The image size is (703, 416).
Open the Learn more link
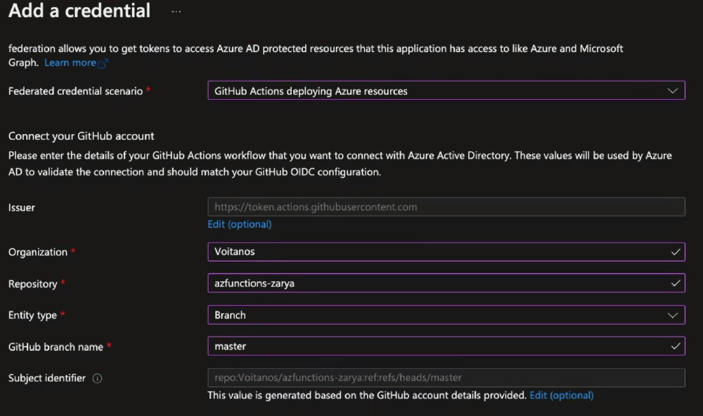[x=70, y=63]
